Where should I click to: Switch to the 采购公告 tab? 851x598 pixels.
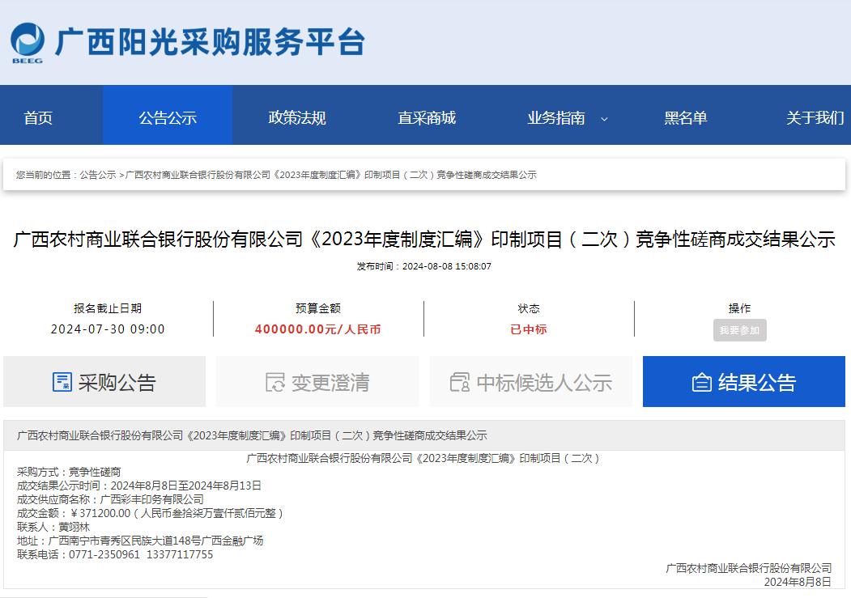104,382
